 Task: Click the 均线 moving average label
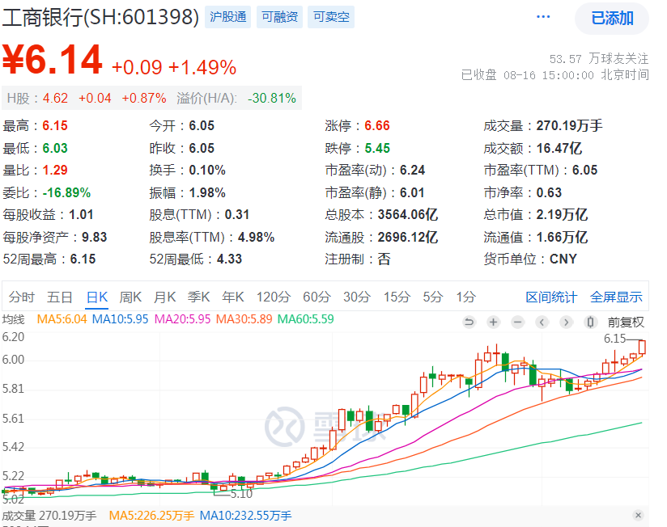tap(14, 319)
